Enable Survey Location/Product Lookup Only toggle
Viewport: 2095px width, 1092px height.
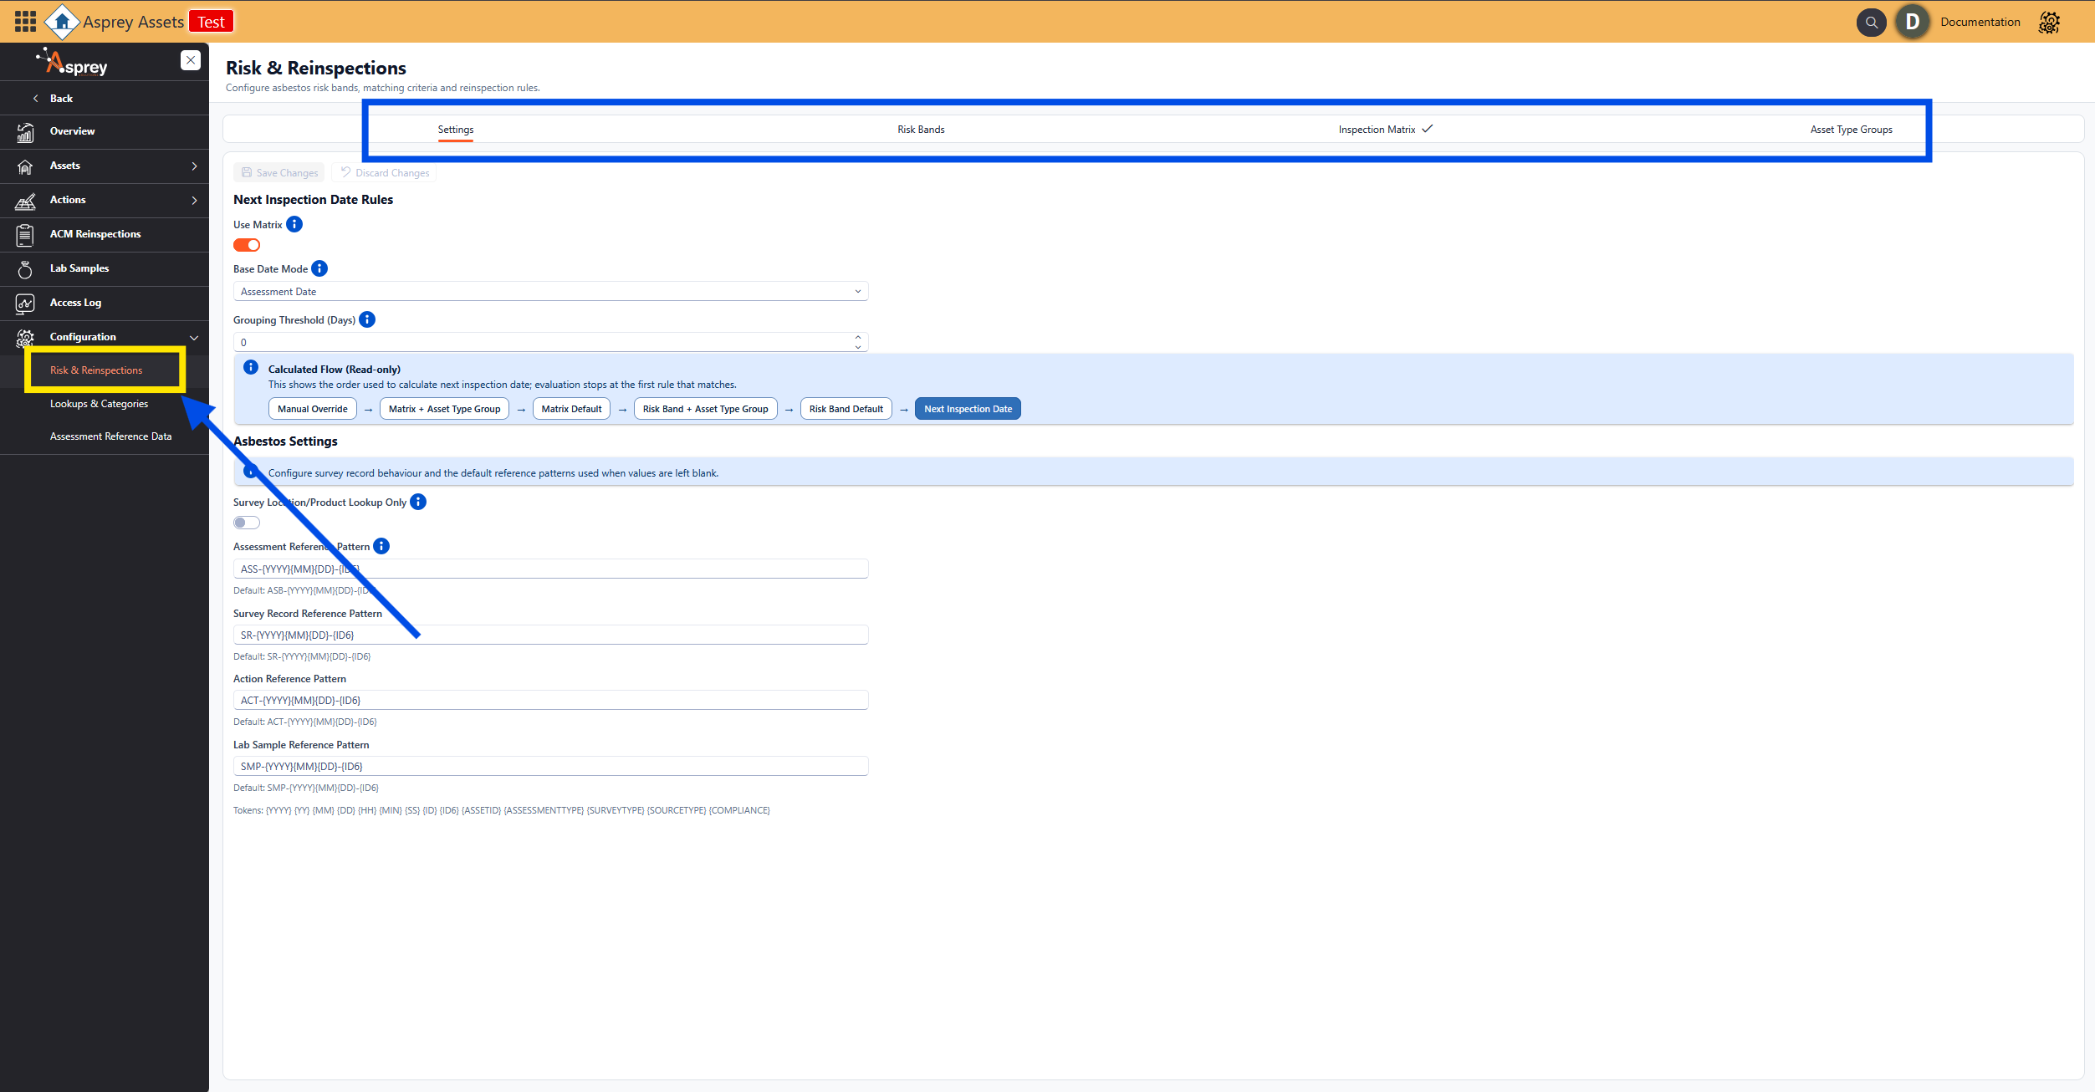(x=247, y=523)
